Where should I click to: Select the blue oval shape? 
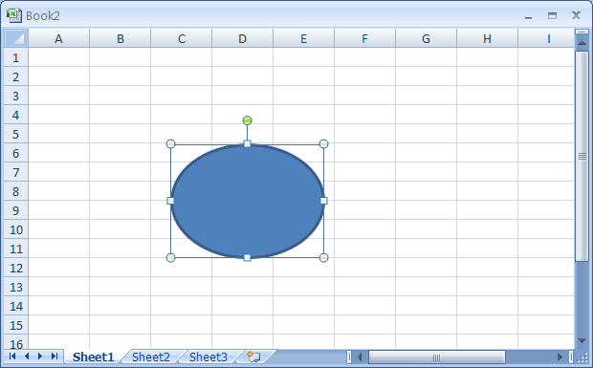click(x=247, y=201)
